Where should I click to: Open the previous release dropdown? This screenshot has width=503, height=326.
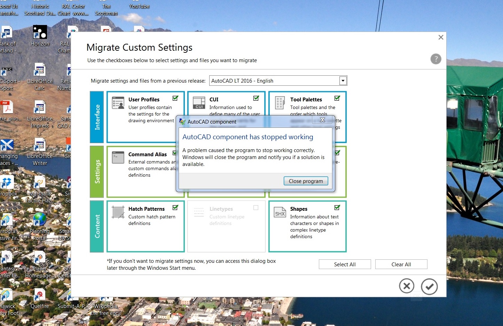(x=343, y=81)
